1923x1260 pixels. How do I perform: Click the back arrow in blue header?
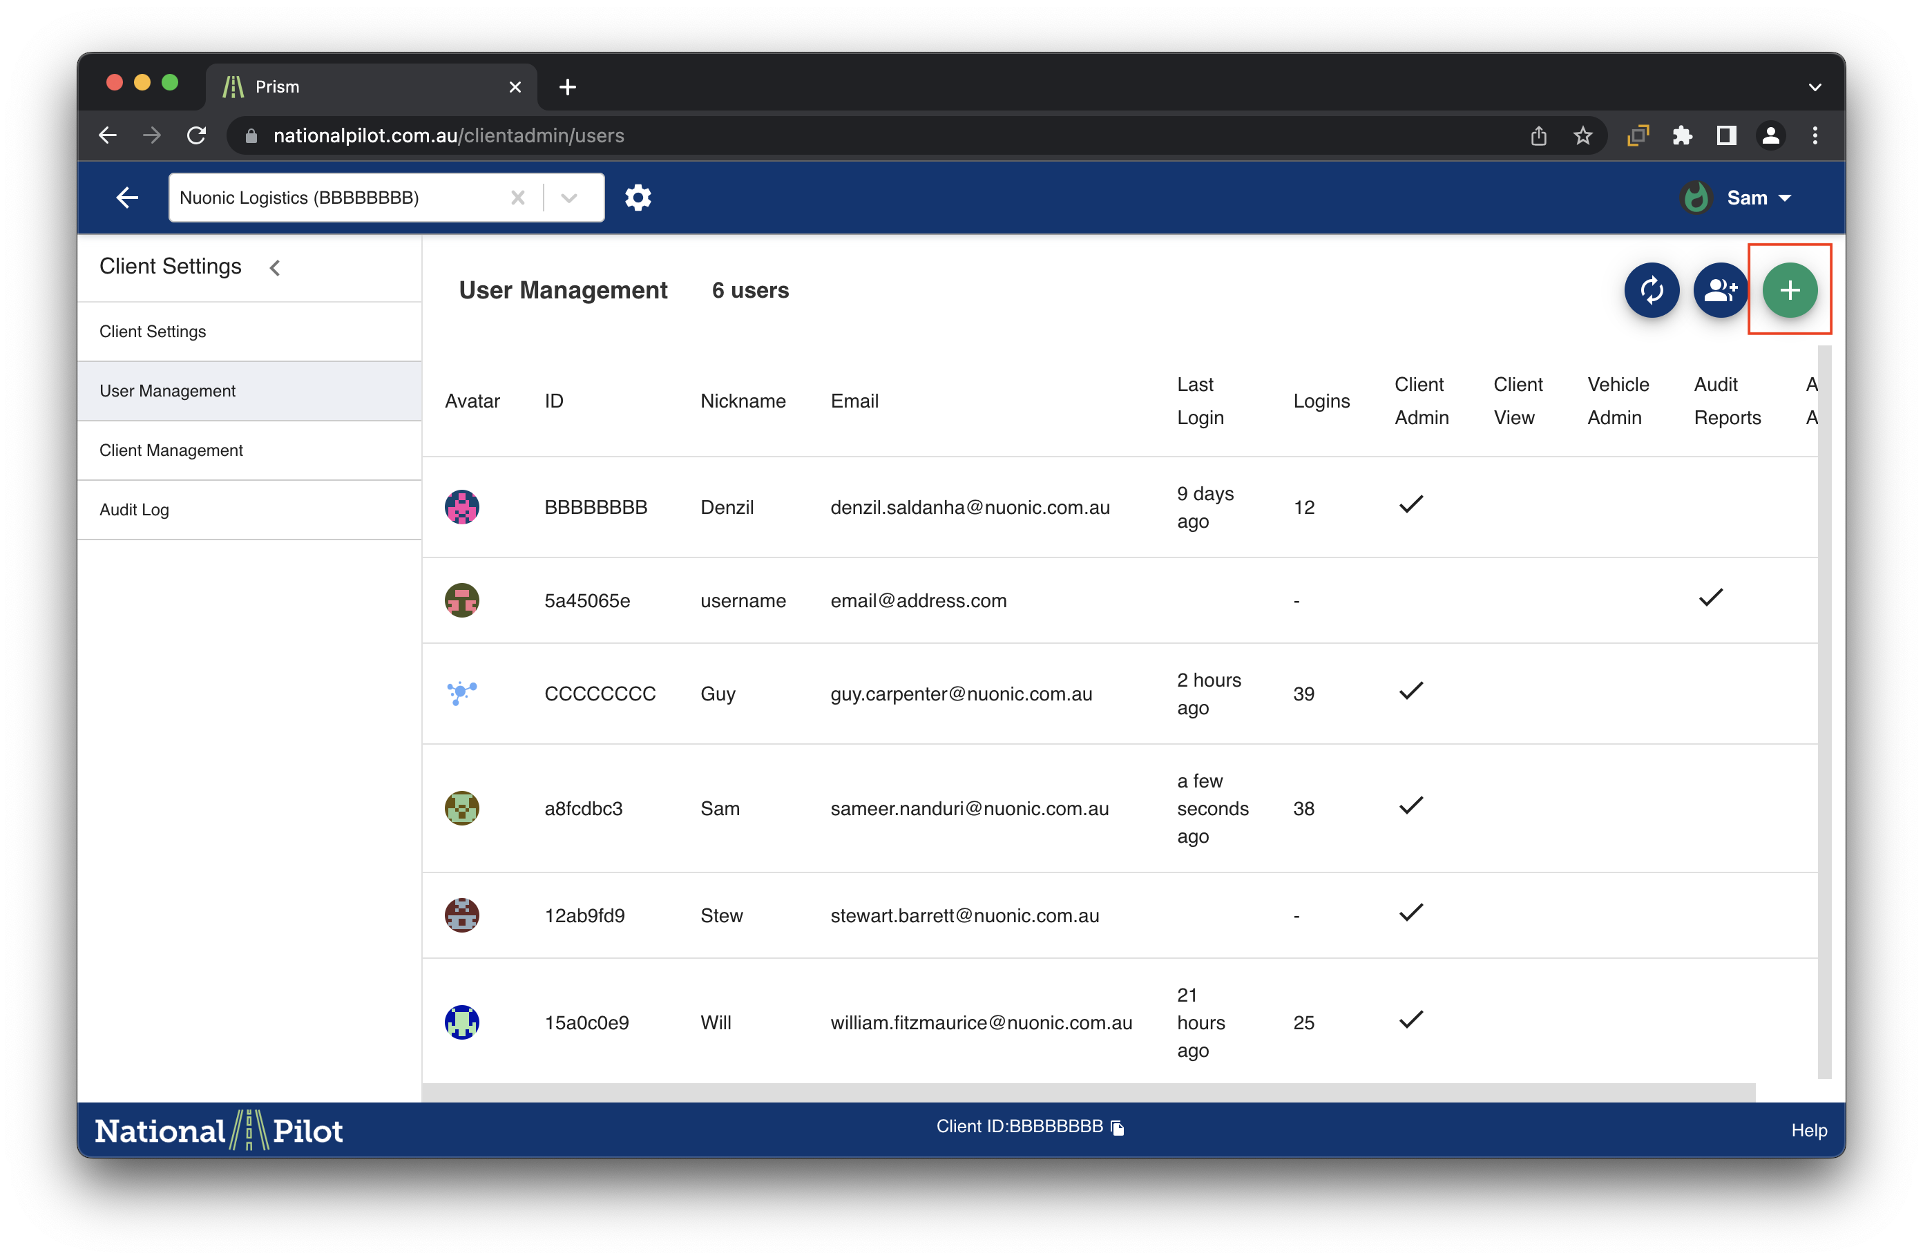tap(127, 197)
